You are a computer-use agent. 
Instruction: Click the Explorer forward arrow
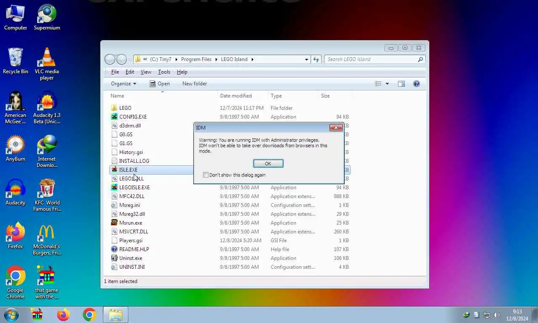(x=121, y=59)
